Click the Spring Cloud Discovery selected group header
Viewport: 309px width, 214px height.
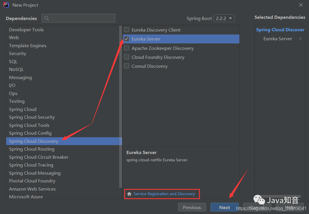point(280,30)
